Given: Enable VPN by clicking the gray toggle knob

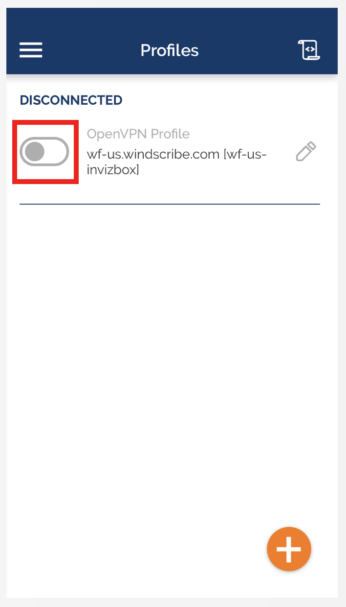Looking at the screenshot, I should pos(35,152).
